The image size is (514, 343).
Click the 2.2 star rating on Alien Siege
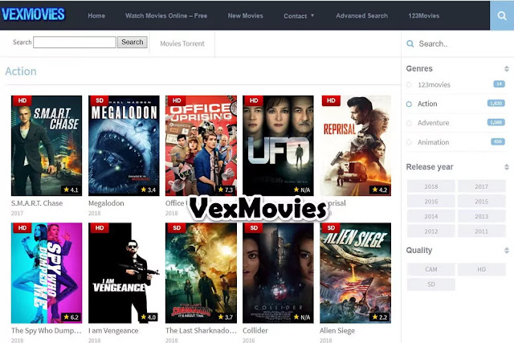point(380,317)
